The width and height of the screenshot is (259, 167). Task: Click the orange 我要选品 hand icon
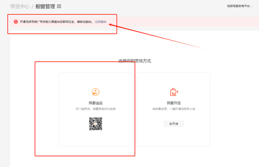pyautogui.click(x=96, y=92)
